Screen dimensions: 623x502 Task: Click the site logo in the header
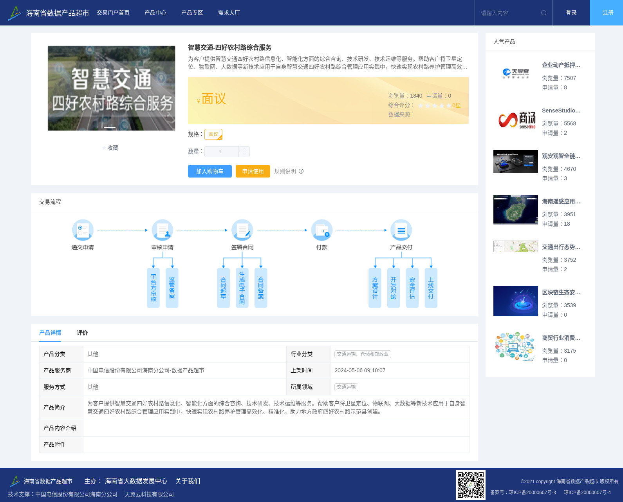tap(48, 13)
